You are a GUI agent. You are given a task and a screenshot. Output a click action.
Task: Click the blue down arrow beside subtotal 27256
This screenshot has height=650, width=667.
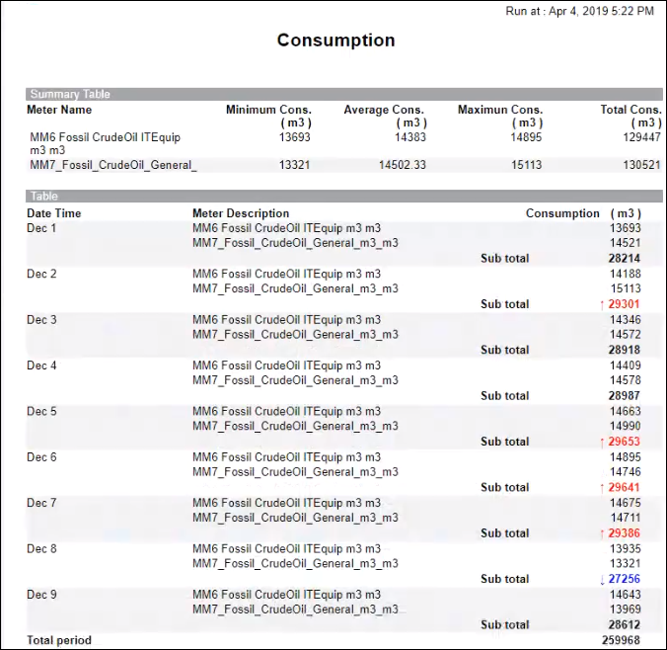point(602,579)
